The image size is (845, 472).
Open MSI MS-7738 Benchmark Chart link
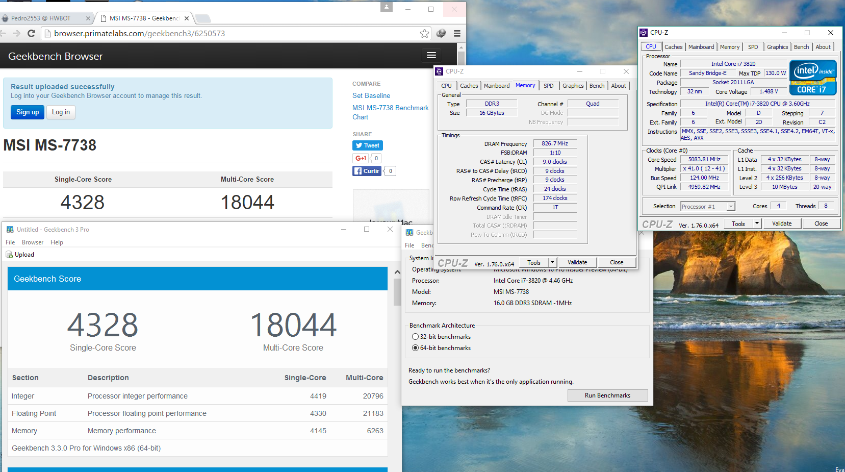(x=390, y=112)
